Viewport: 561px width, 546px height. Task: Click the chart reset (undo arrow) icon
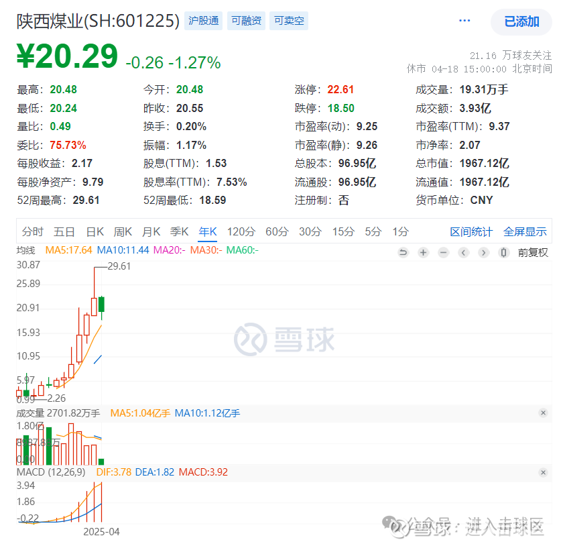pyautogui.click(x=403, y=253)
